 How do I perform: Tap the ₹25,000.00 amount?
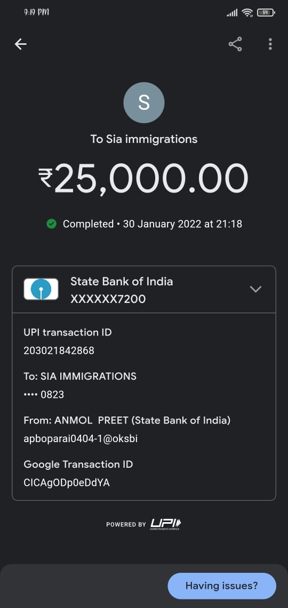coord(143,179)
